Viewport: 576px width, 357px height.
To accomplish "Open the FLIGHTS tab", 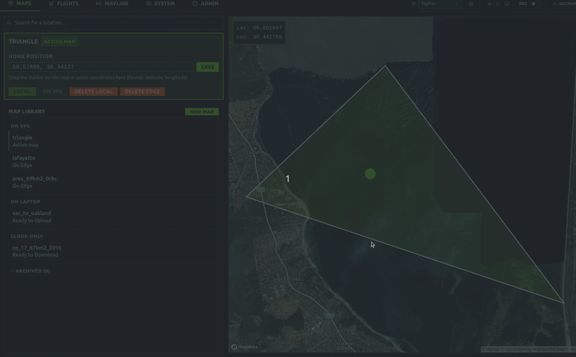I will (x=64, y=4).
